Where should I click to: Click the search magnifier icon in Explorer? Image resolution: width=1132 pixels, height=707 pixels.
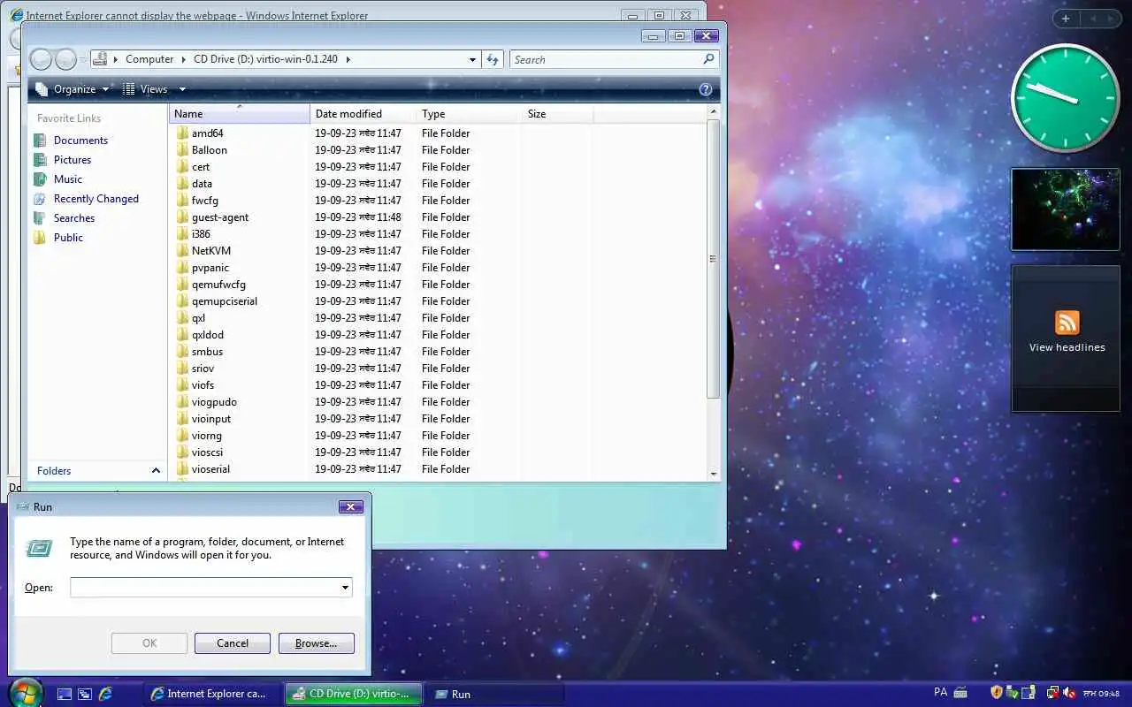point(708,59)
